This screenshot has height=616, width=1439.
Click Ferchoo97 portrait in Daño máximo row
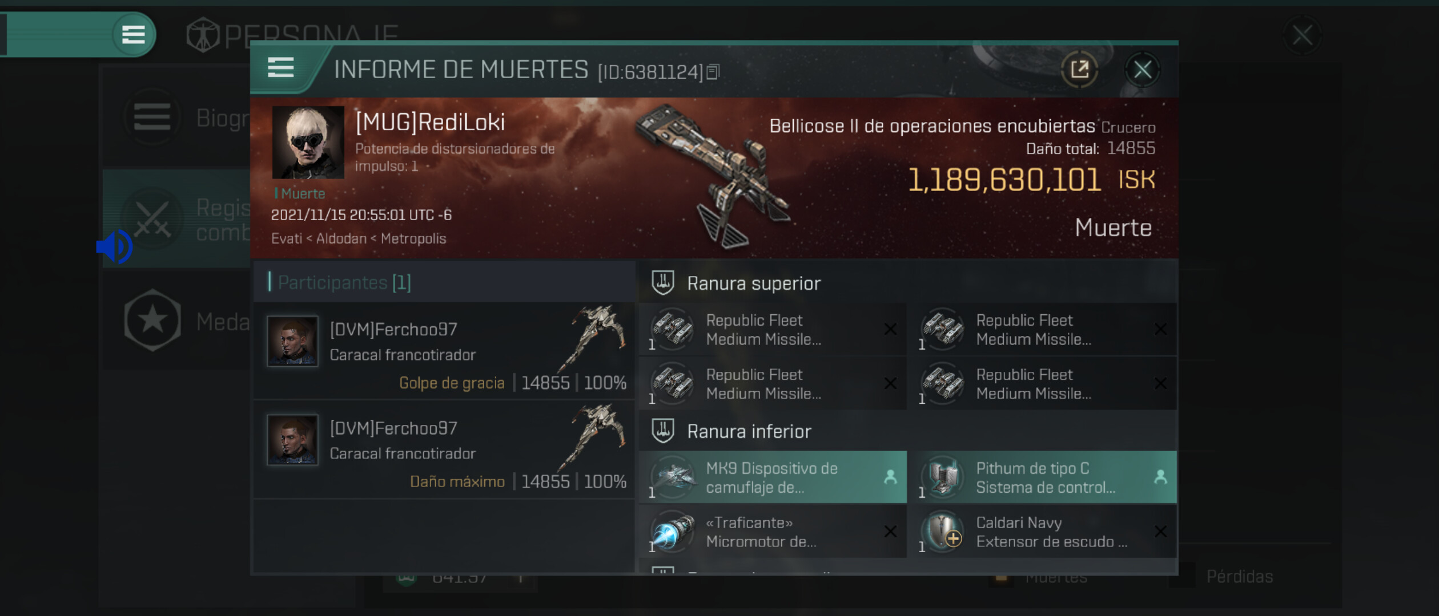(x=292, y=440)
